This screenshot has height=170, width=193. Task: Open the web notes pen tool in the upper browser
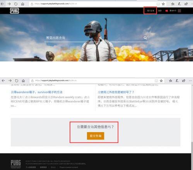coord(179,4)
